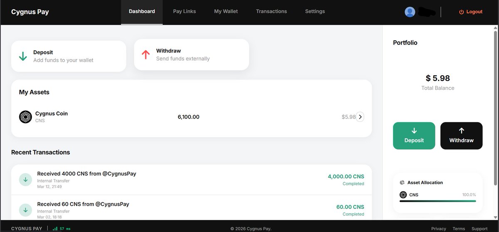Click the user avatar icon
Screen dimensions: 499x232
[x=410, y=12]
